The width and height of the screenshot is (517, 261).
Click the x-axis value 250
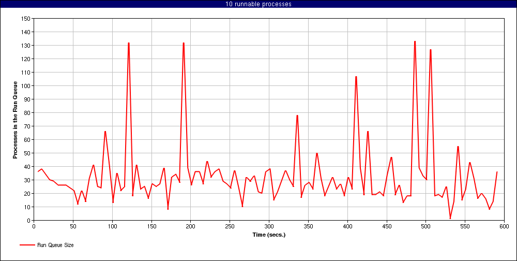click(230, 227)
